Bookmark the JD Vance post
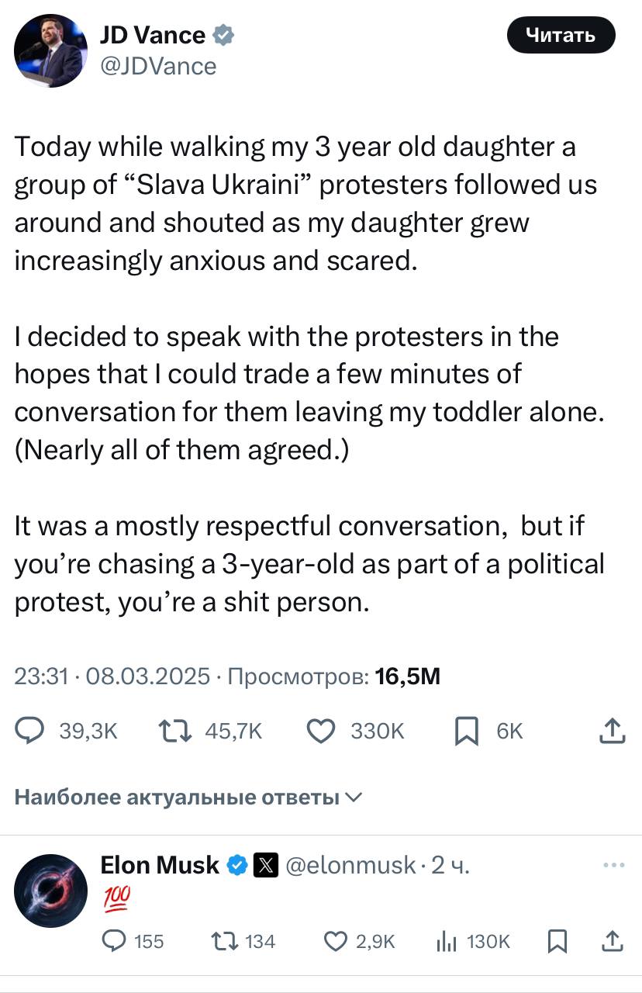The height and width of the screenshot is (993, 642). (x=465, y=731)
